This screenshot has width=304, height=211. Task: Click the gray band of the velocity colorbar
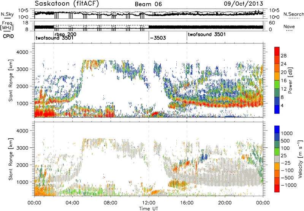point(277,159)
